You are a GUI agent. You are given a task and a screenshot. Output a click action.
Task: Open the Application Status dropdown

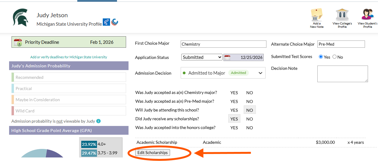[202, 57]
